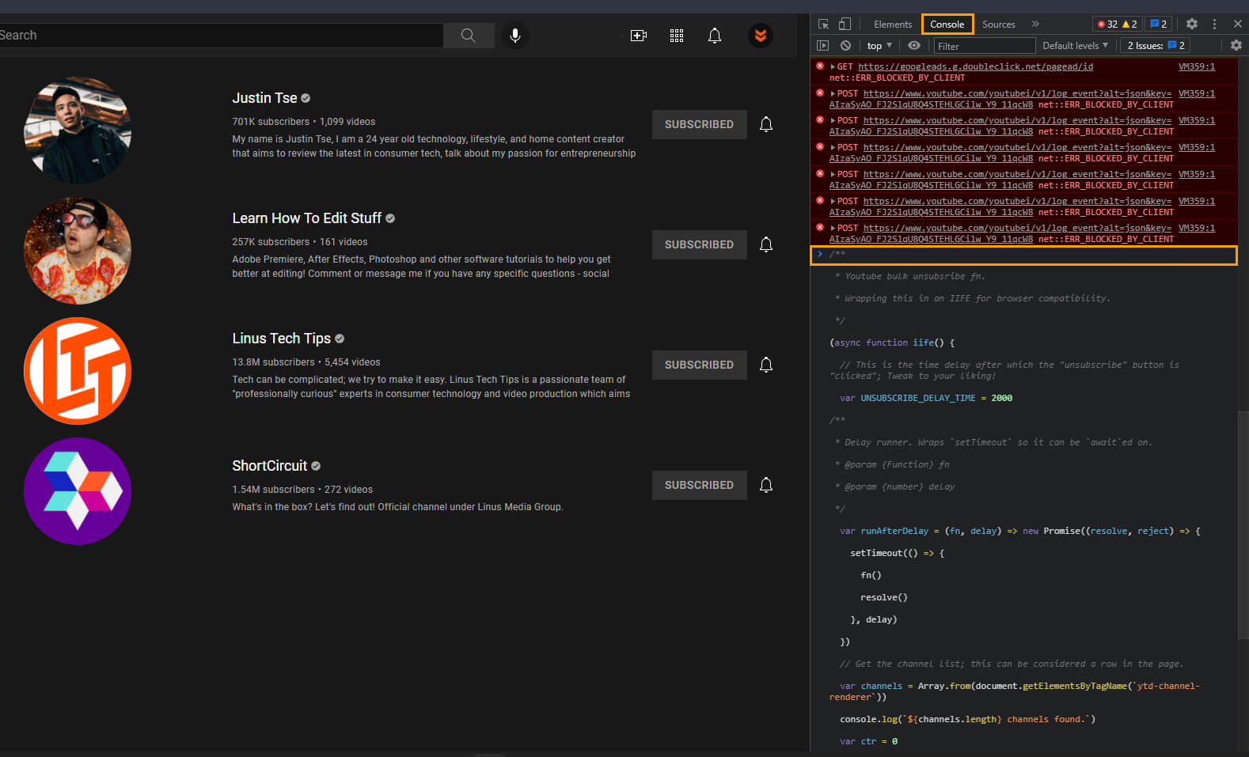Open Learn How To Edit Stuff channel link
Image resolution: width=1249 pixels, height=757 pixels.
coord(306,218)
